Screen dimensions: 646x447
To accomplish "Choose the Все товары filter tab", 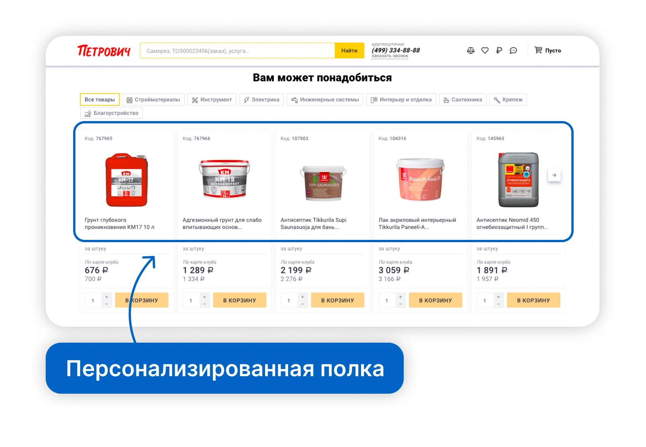I will [x=100, y=100].
